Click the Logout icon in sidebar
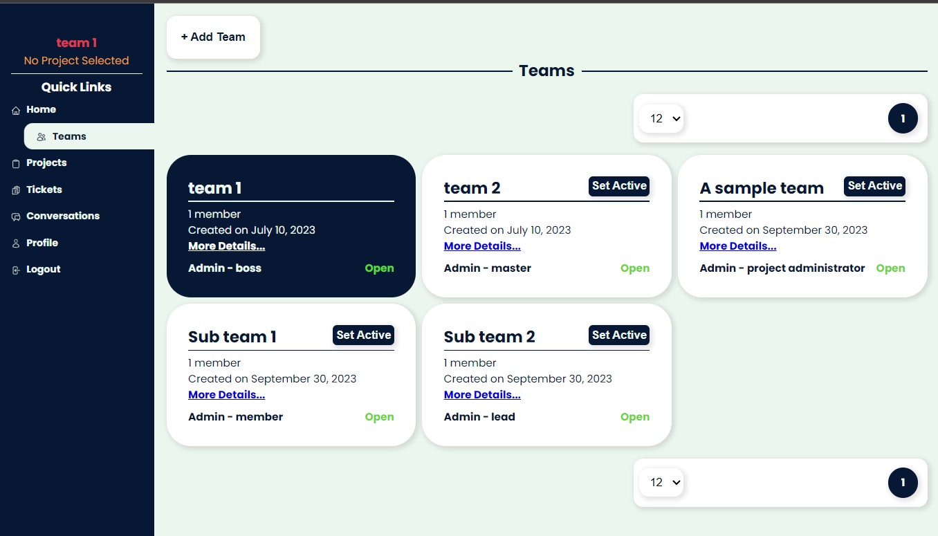This screenshot has width=938, height=536. 16,270
